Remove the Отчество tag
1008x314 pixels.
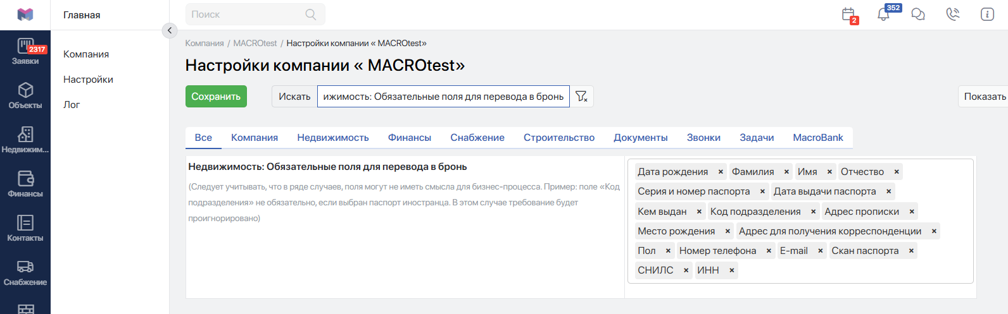897,172
